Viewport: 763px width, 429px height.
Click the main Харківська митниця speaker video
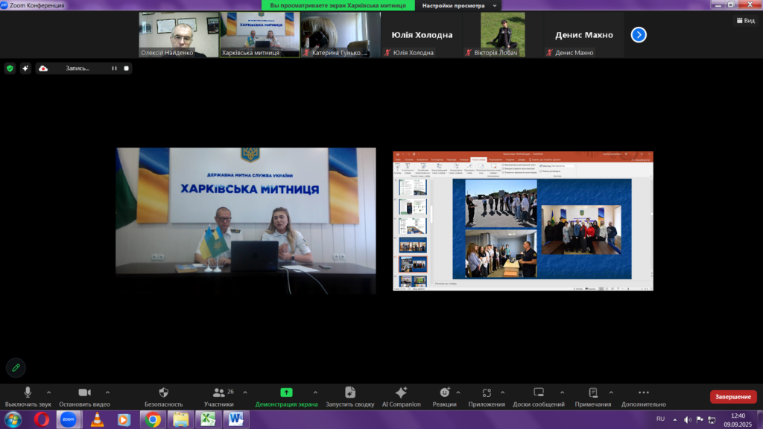246,220
